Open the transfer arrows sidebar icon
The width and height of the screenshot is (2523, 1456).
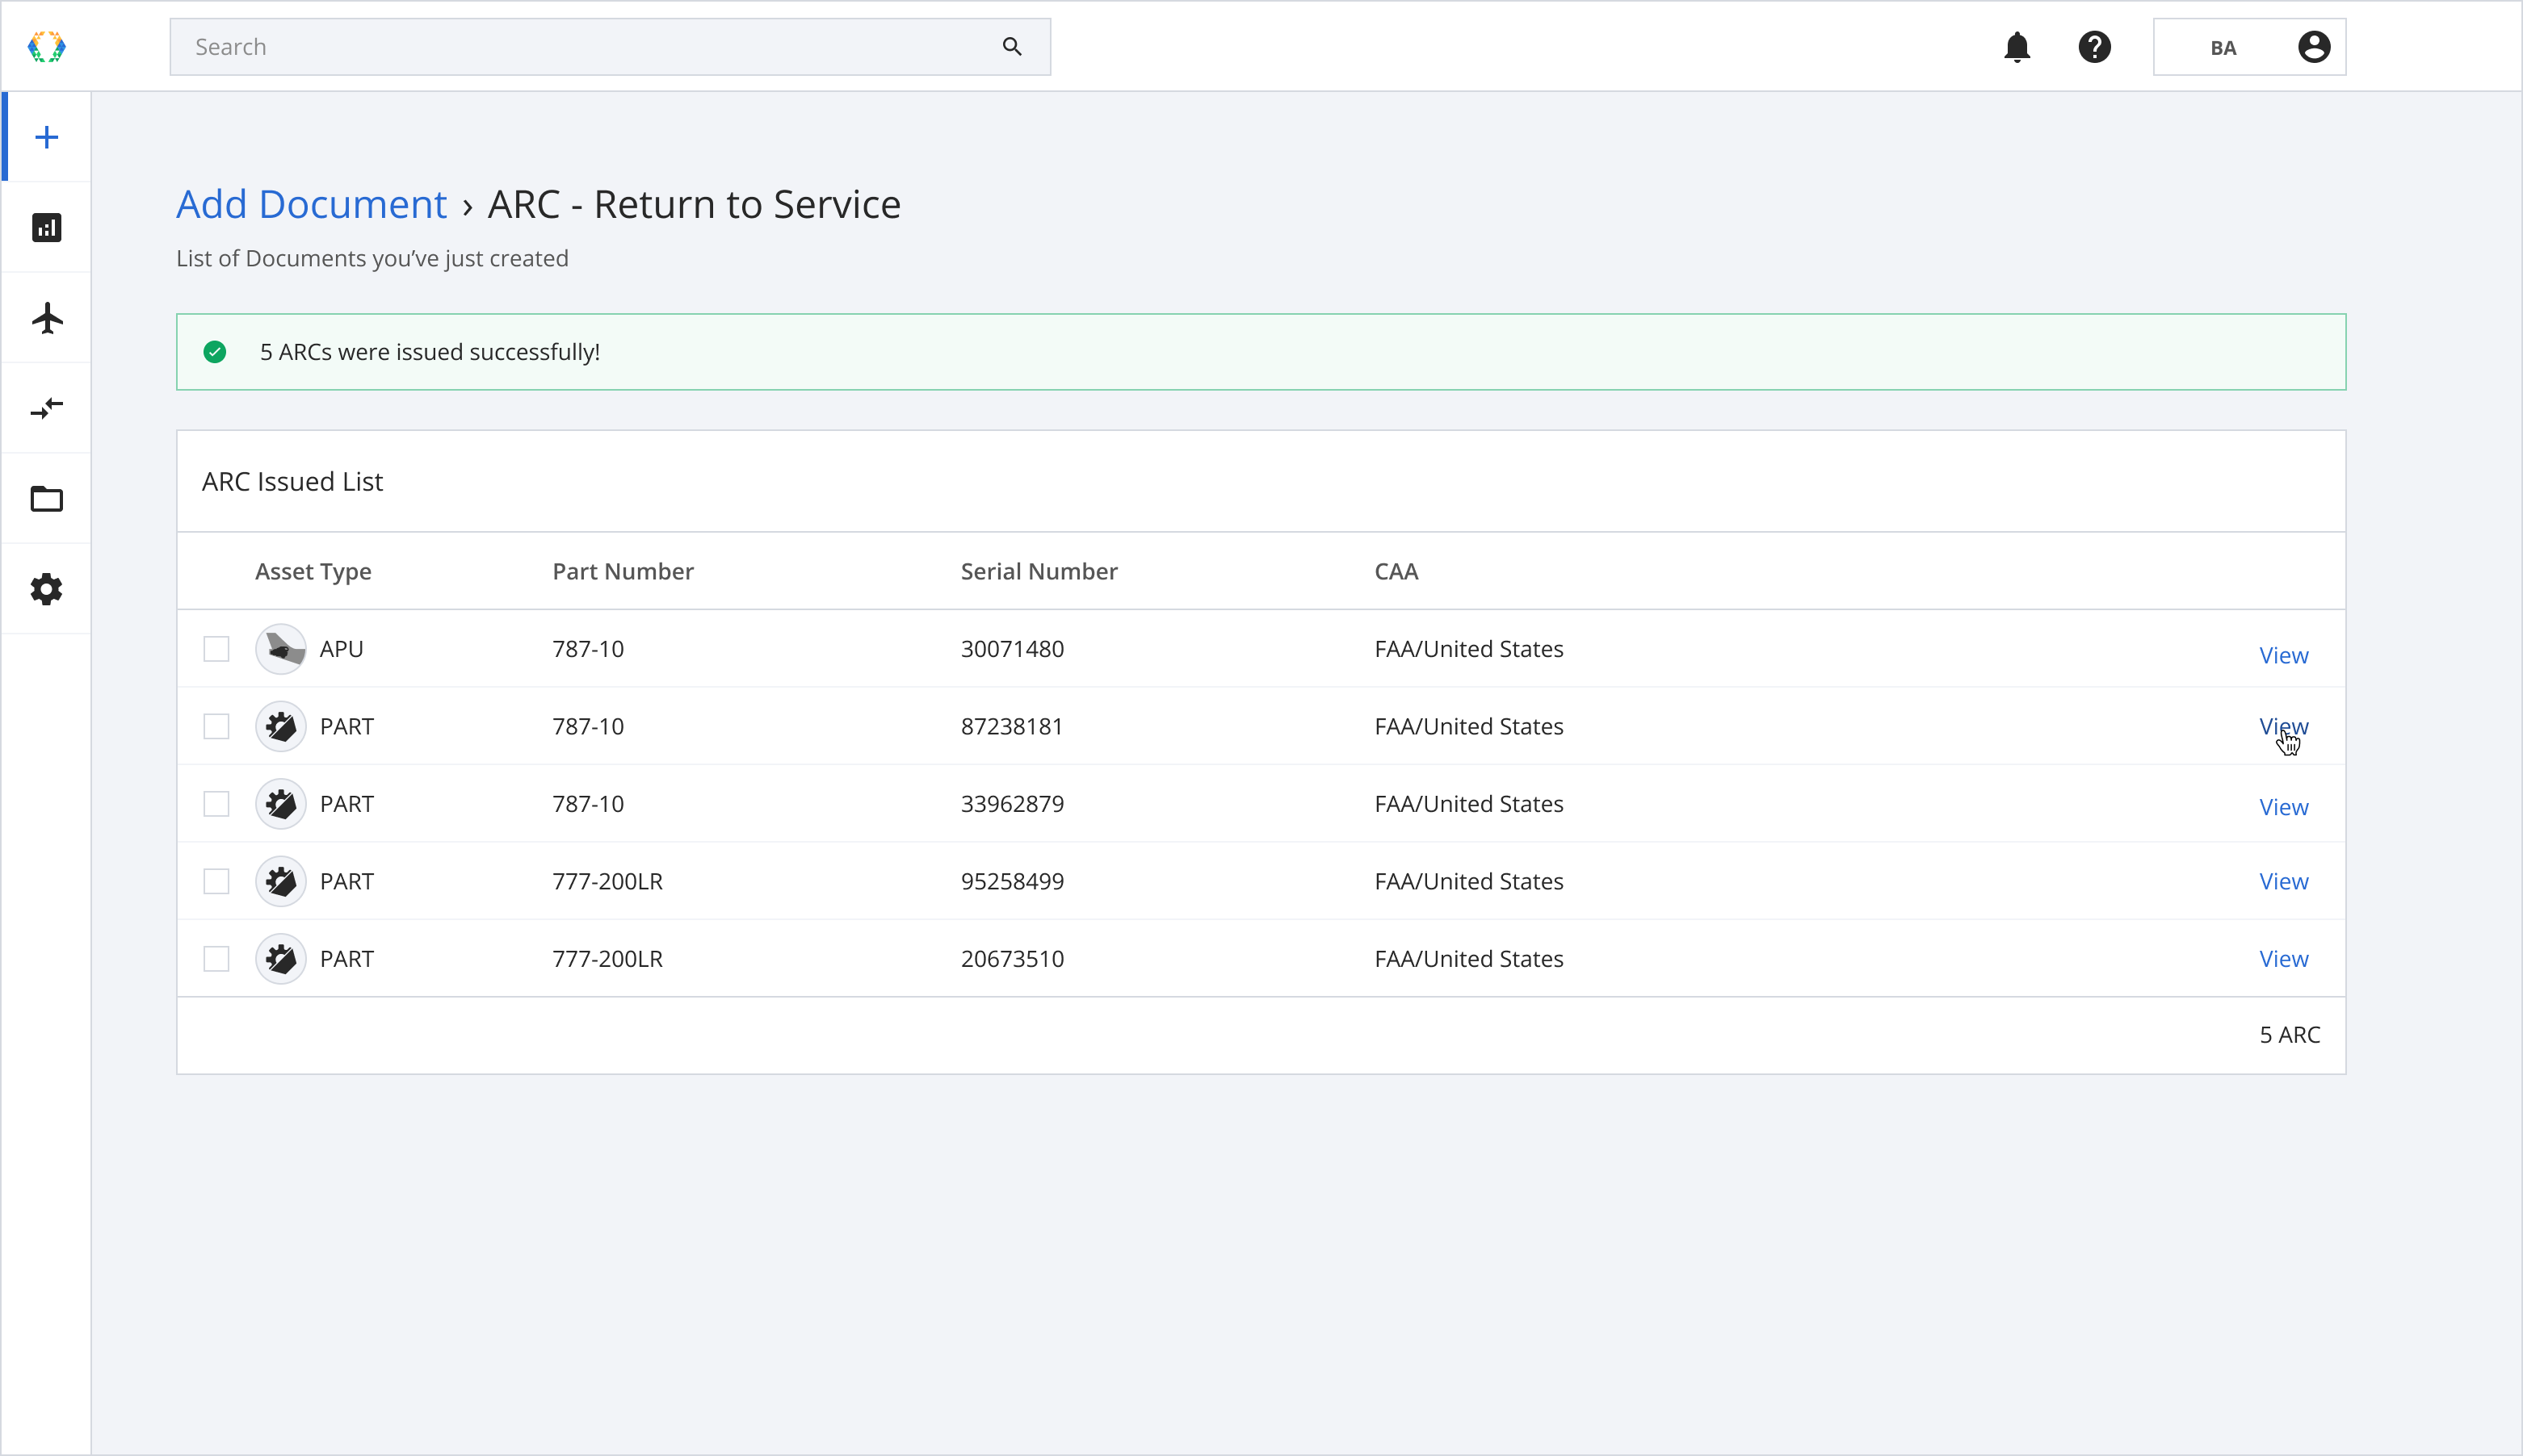[x=47, y=408]
